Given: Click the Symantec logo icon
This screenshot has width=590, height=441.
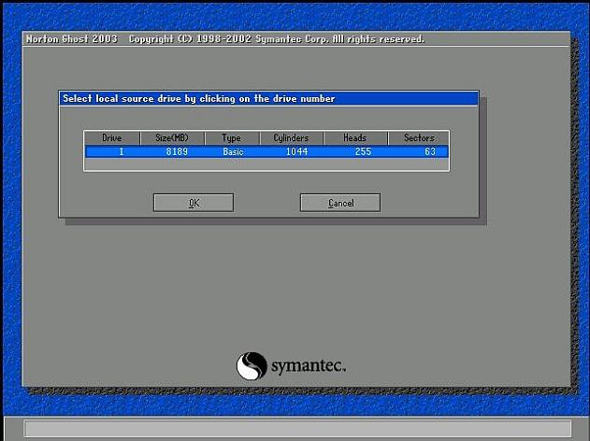Looking at the screenshot, I should pyautogui.click(x=252, y=366).
